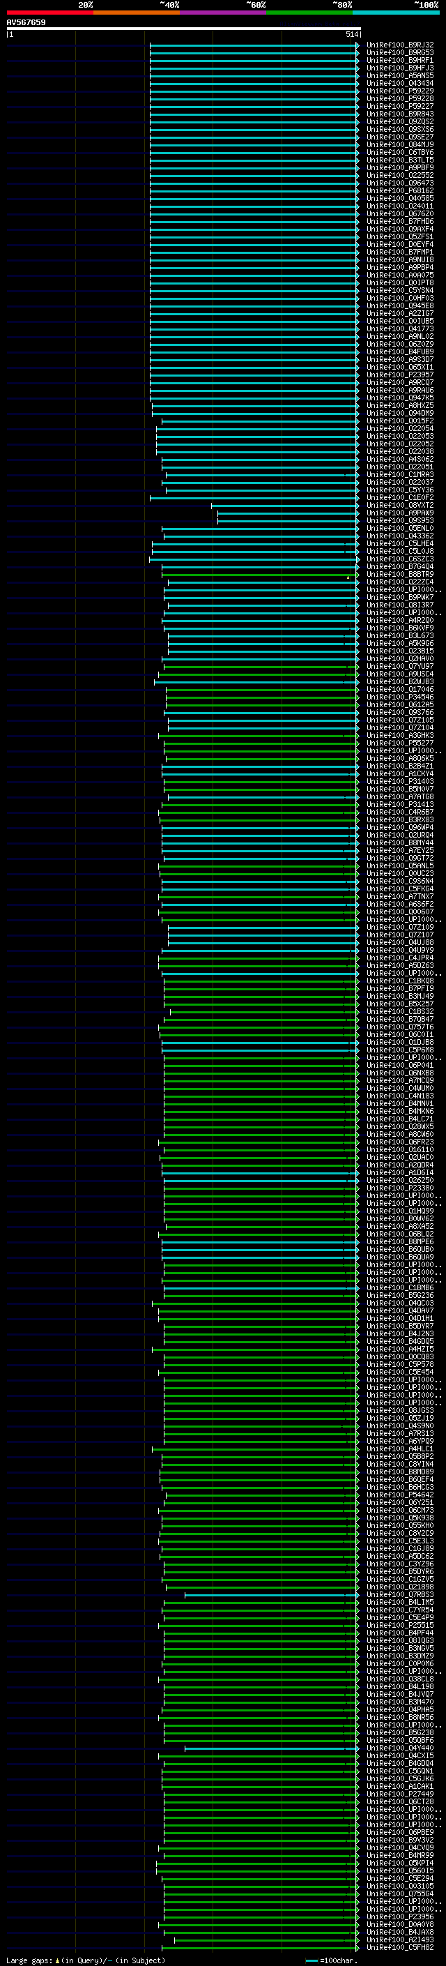The width and height of the screenshot is (446, 1966).
Task: Open hit UniRef100_B9HRF1
Action: click(400, 60)
